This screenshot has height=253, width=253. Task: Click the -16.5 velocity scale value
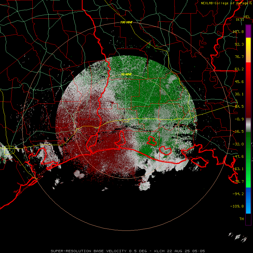click(238, 132)
